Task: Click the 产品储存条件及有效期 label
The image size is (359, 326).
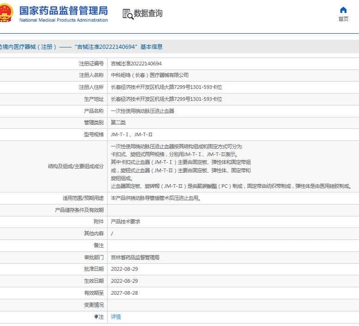Action: (79, 210)
